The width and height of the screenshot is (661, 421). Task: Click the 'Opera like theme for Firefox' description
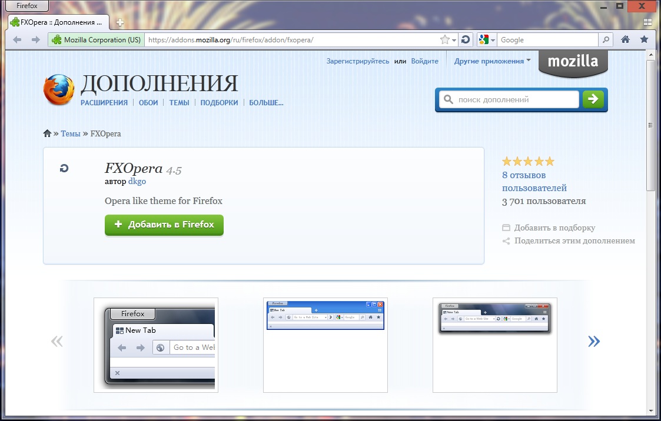(164, 201)
